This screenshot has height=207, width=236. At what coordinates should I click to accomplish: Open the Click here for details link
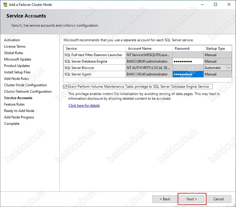84,106
